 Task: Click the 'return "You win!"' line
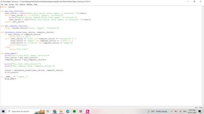(x=18, y=45)
